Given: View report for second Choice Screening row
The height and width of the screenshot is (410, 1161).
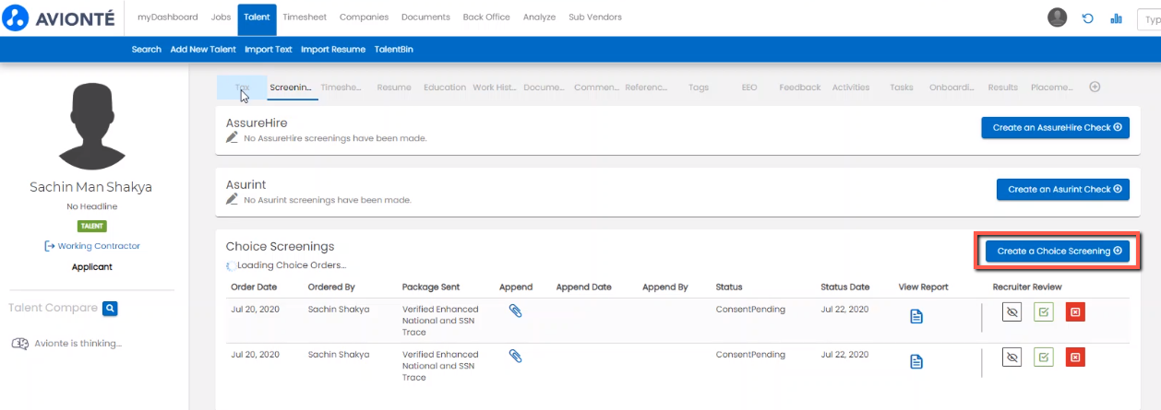Looking at the screenshot, I should 916,361.
